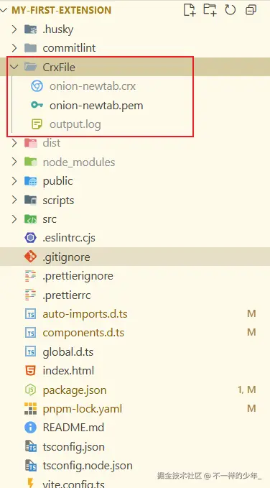Screen dimensions: 270x488
Task: Click the key icon beside onion-newtab.pem
Action: (x=37, y=105)
